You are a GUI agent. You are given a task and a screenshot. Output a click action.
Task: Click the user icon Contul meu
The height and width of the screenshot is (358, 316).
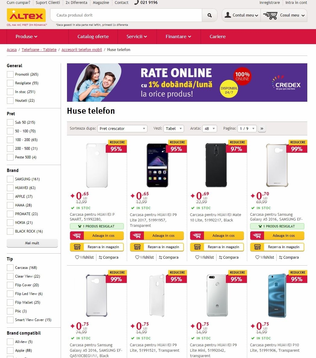point(228,15)
